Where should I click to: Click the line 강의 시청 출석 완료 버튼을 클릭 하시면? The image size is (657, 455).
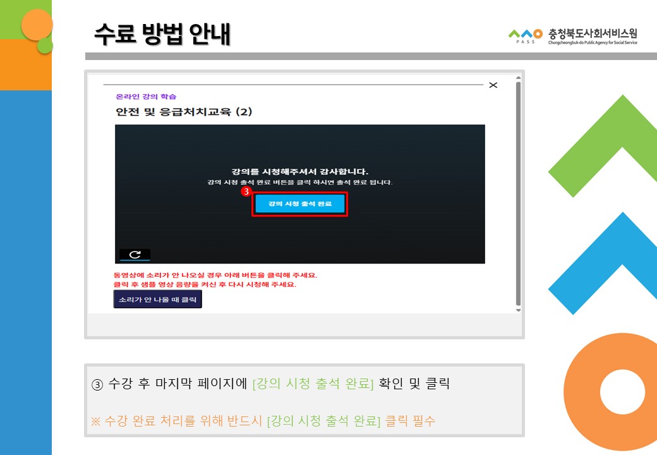(x=299, y=182)
